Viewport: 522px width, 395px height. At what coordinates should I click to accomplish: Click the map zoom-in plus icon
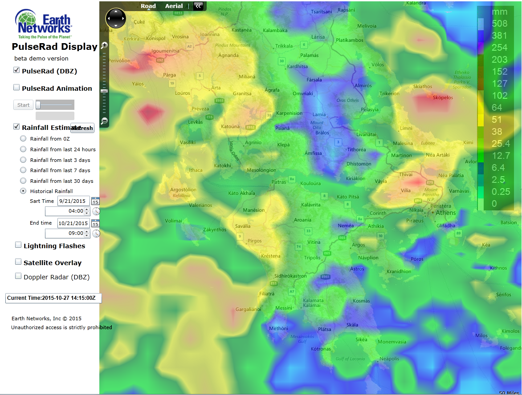pyautogui.click(x=104, y=45)
